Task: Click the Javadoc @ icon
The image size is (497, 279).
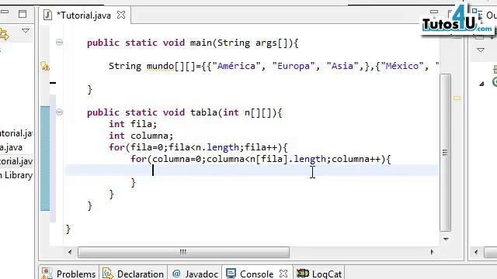Action: click(x=176, y=274)
